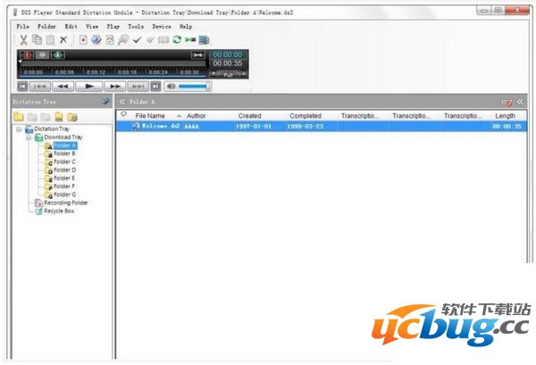Screen dimensions: 536x365
Task: Collapse the Download Tray tree node
Action: [28, 137]
